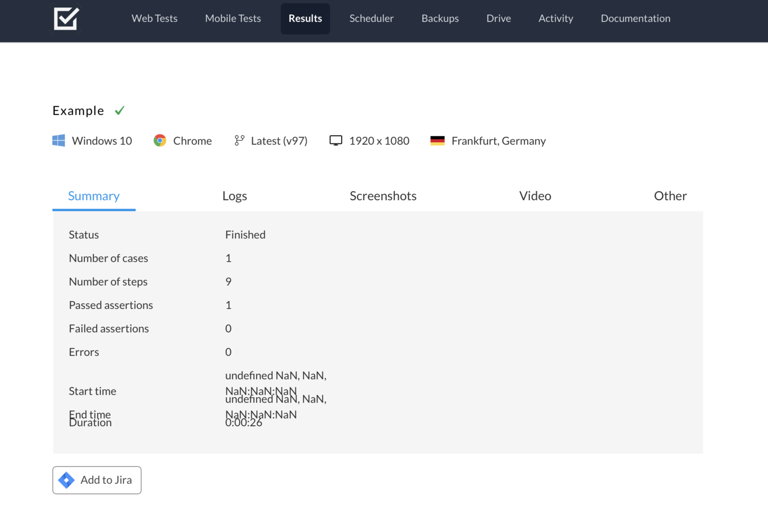Click the German flag icon for Frankfurt location
768x524 pixels.
tap(438, 140)
